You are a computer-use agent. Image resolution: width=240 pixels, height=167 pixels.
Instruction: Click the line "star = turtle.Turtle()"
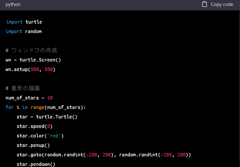[47, 117]
